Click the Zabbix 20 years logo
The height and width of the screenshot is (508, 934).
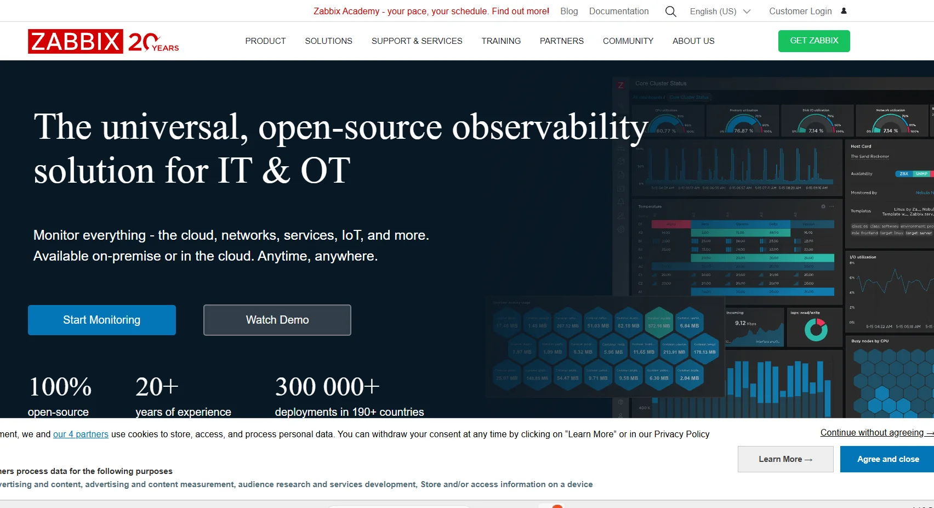coord(104,41)
